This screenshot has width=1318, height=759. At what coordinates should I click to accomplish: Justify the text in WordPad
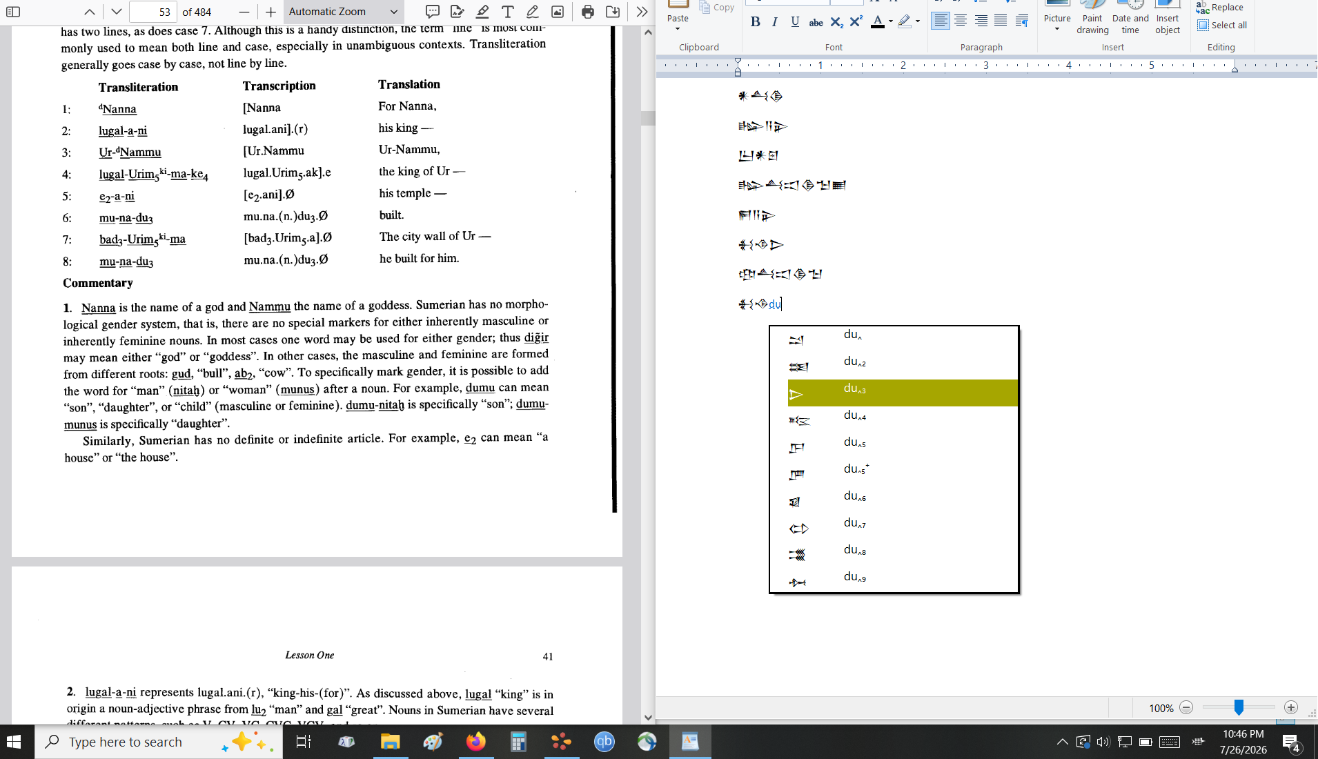(x=1001, y=21)
